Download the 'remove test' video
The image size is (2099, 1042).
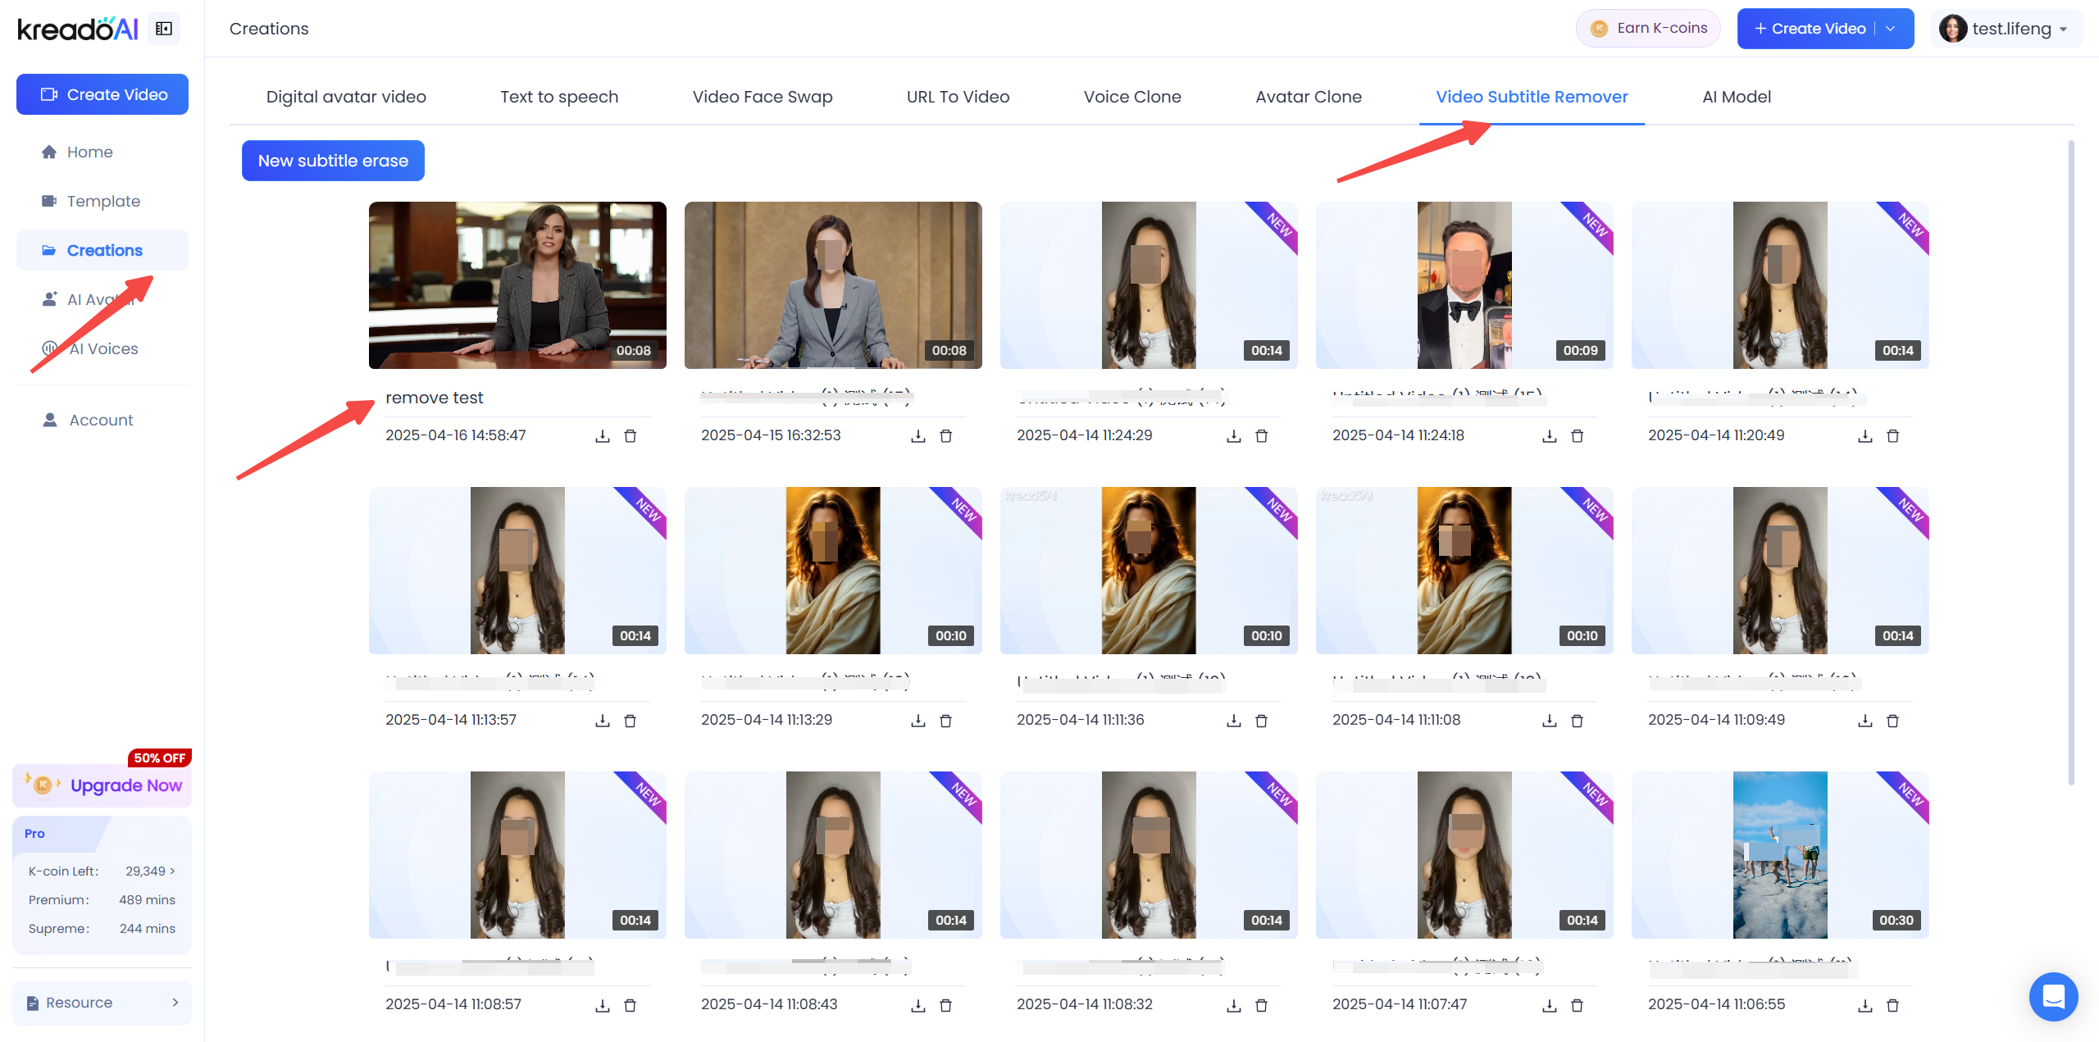click(603, 436)
